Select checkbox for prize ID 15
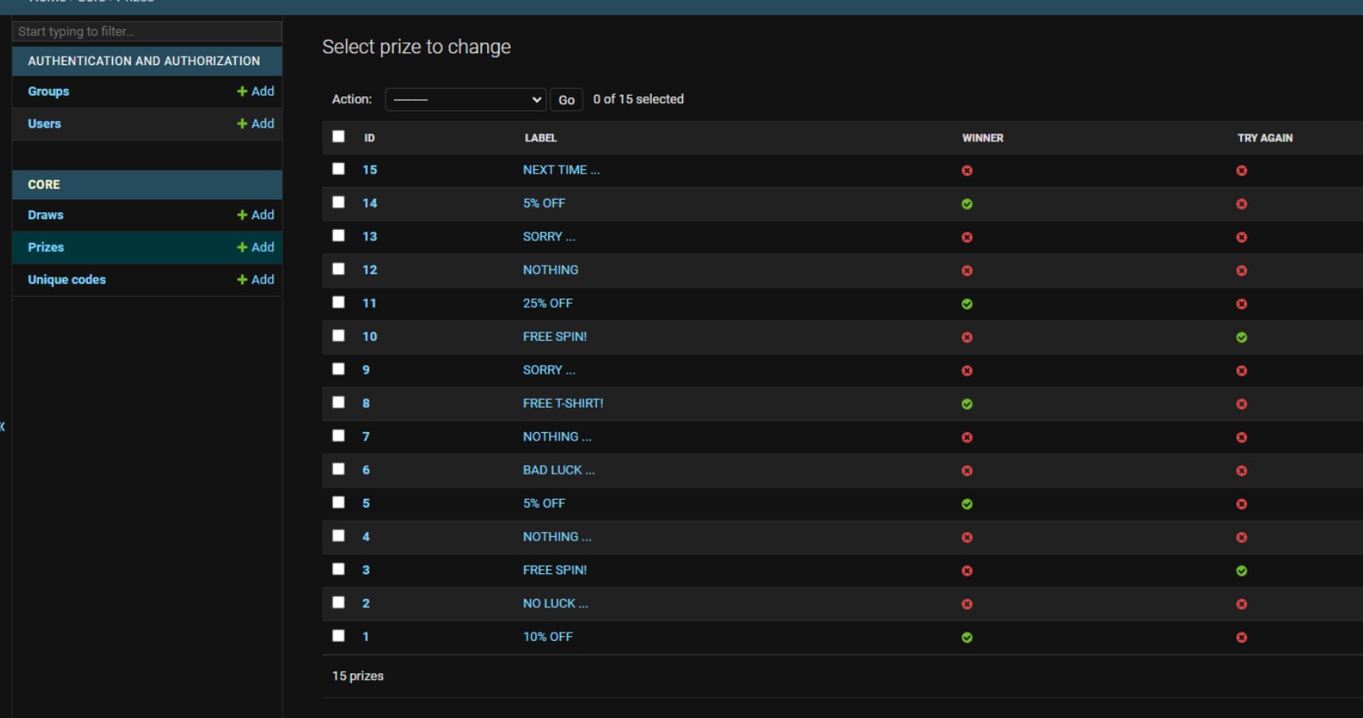1363x718 pixels. coord(338,169)
